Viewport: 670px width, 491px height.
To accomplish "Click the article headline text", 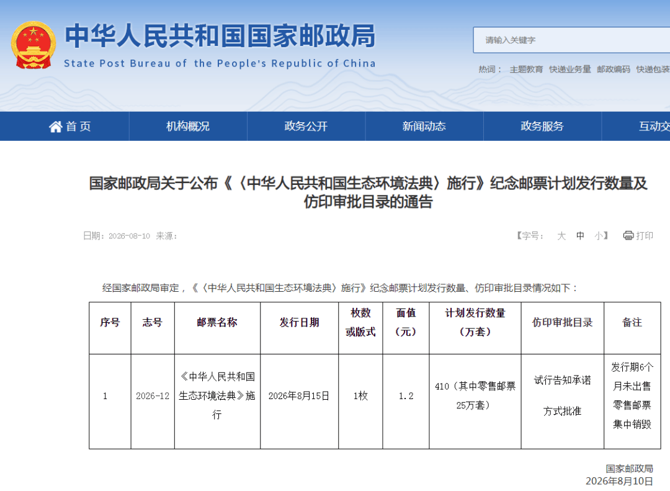I will click(x=368, y=192).
